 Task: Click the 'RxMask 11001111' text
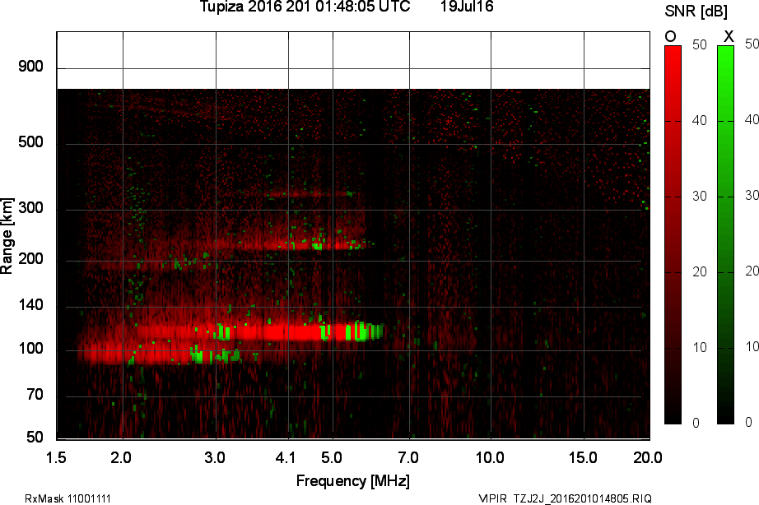(x=68, y=498)
